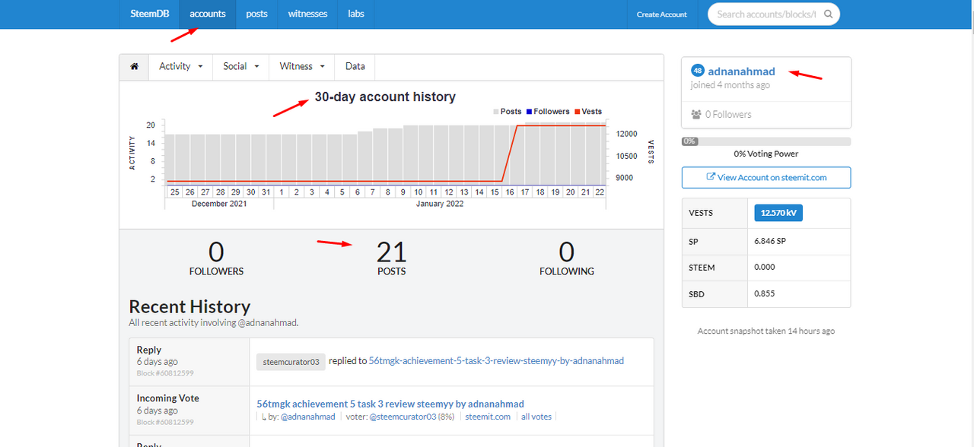Click the joined 4 months ago text
The width and height of the screenshot is (974, 447).
(730, 85)
